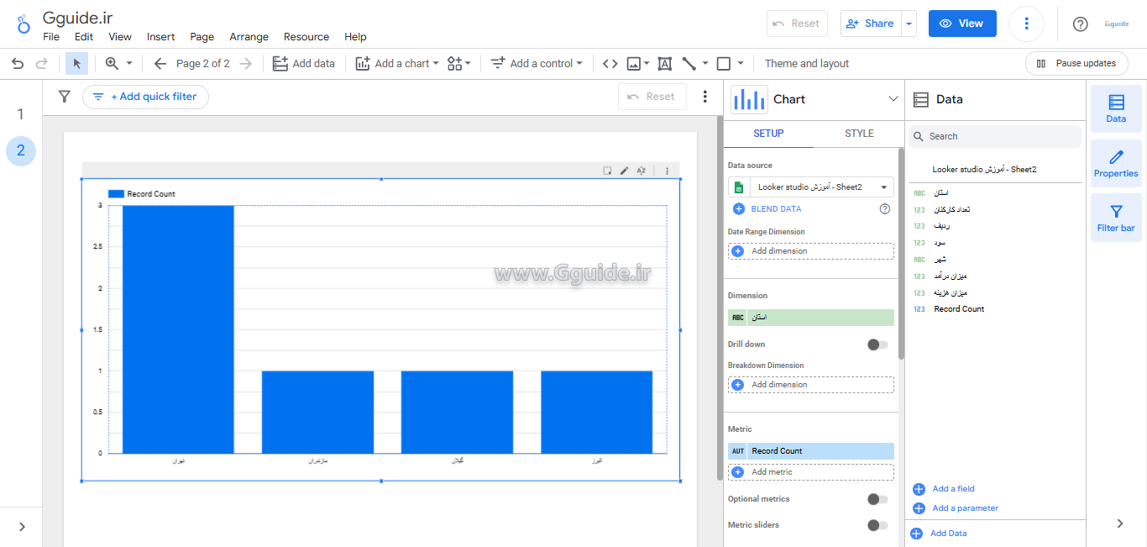Click the undo arrow icon
The width and height of the screenshot is (1147, 547).
point(18,64)
